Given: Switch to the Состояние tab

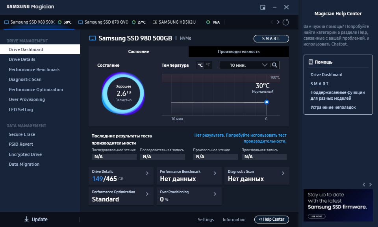Looking at the screenshot, I should [138, 51].
